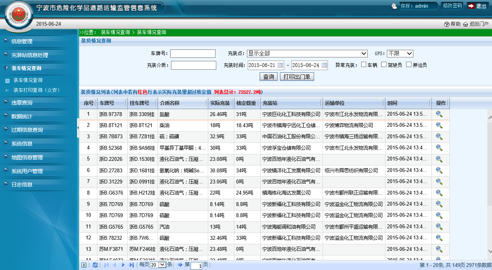This screenshot has width=492, height=270.
Task: Sort by 时间 column header
Action: [408, 103]
